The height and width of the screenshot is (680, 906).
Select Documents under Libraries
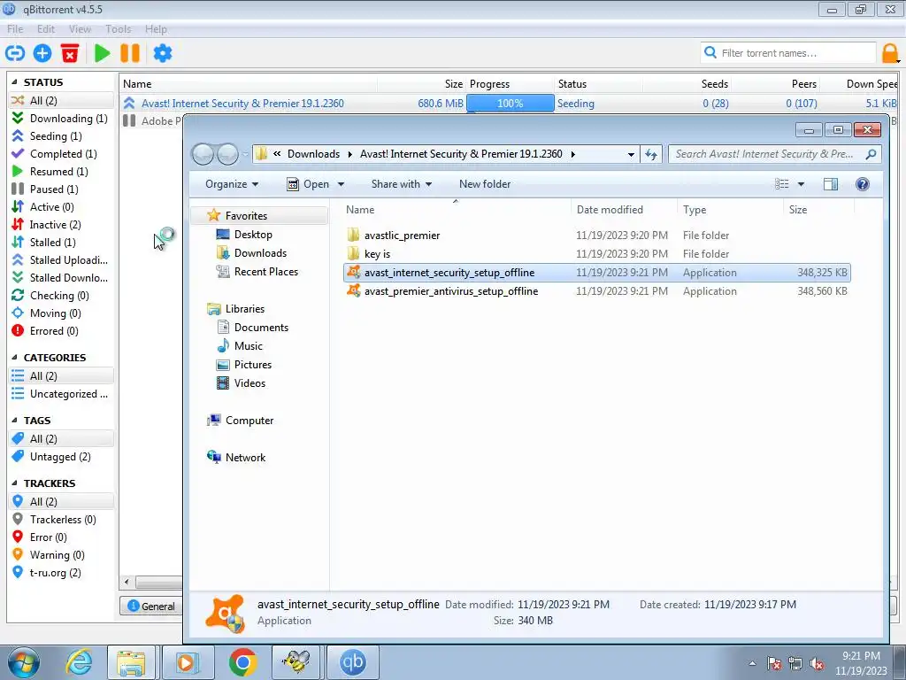[261, 328]
